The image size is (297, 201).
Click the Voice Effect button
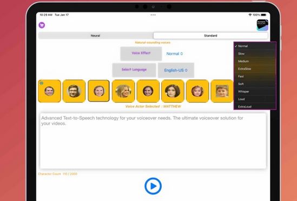pos(141,53)
